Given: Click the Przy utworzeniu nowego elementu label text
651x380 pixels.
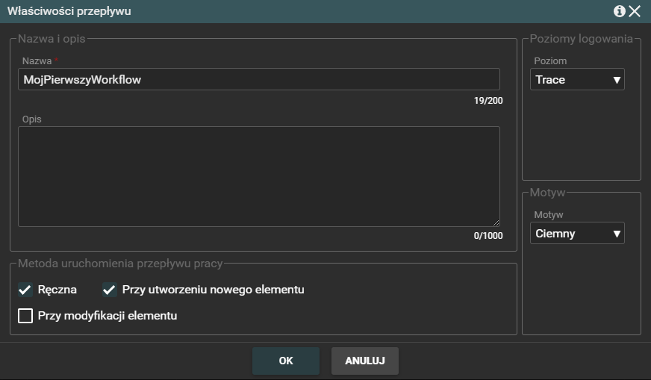Looking at the screenshot, I should [x=214, y=290].
